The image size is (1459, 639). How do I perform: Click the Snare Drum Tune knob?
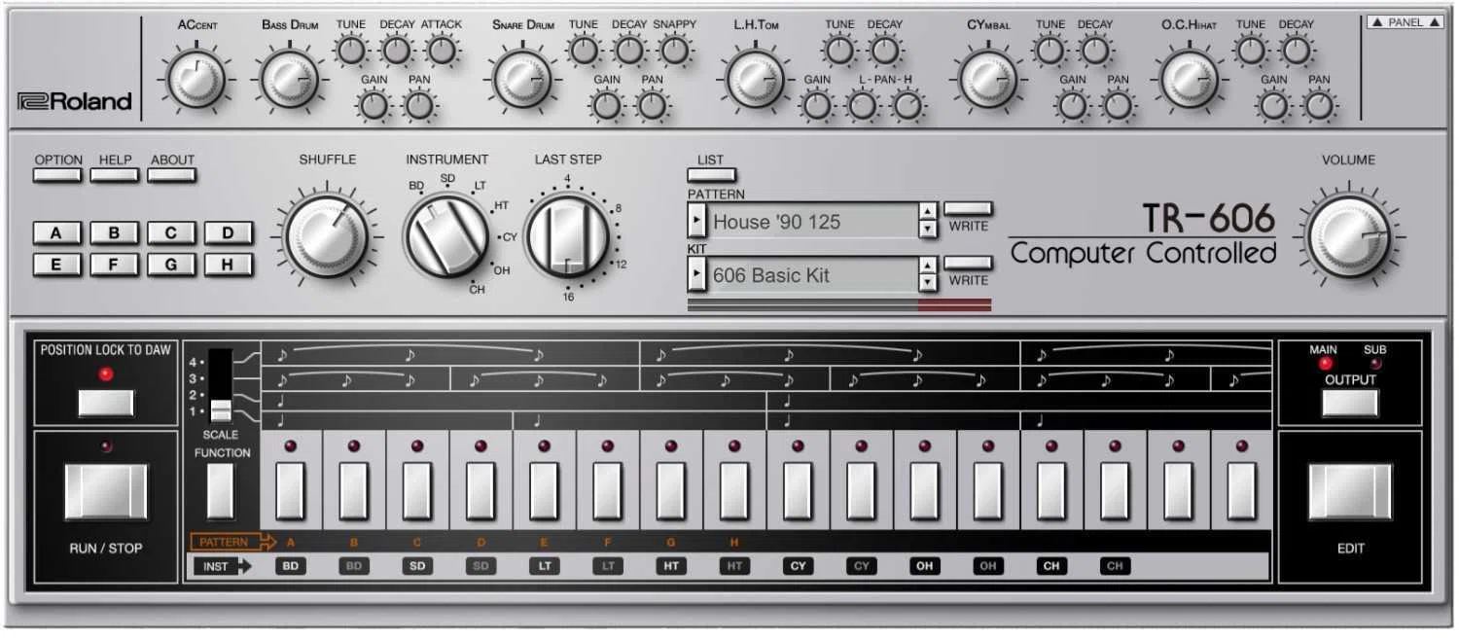(584, 49)
